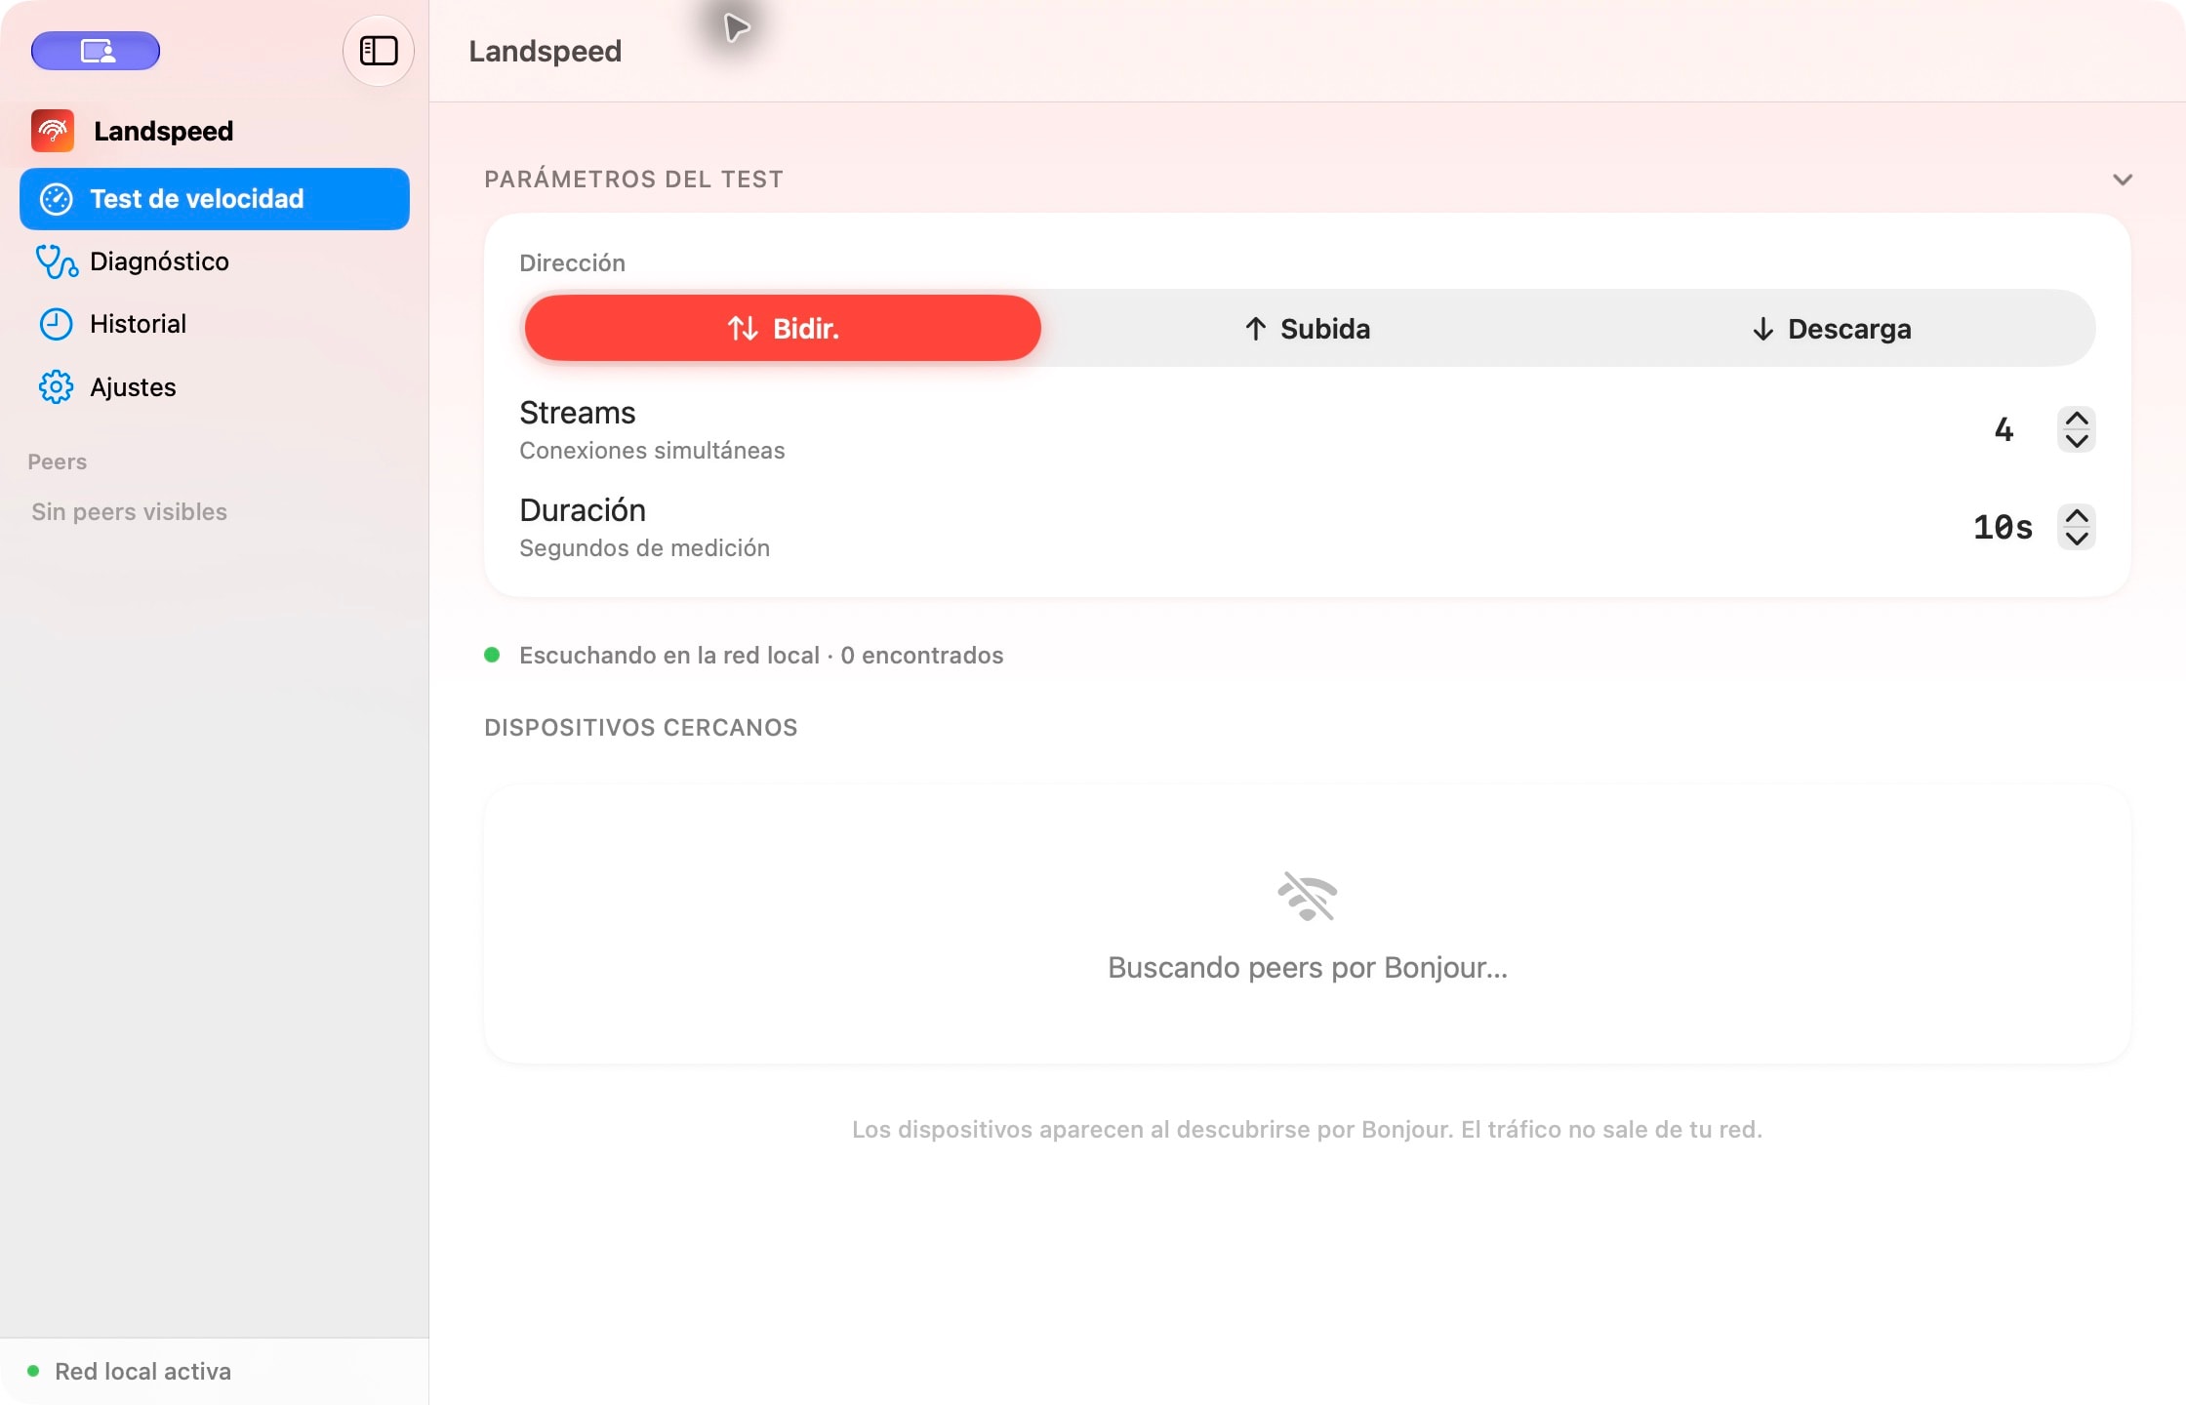Click the Duración value 10s
2186x1405 pixels.
coord(2003,527)
